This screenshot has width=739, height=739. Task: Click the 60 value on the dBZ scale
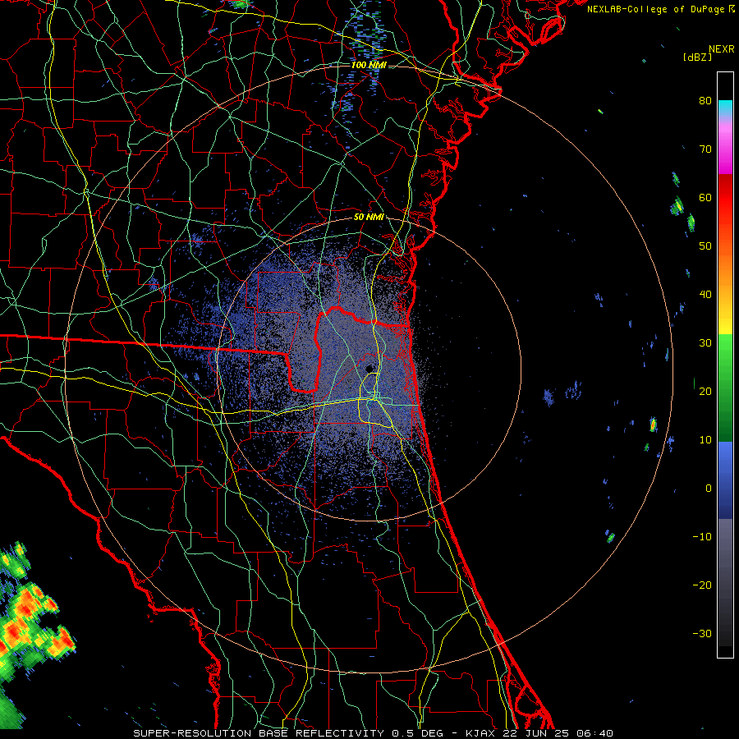click(705, 197)
